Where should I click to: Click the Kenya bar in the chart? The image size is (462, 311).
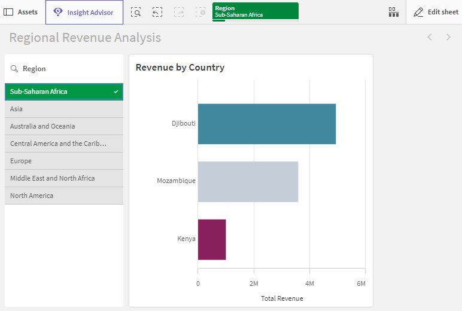point(212,240)
